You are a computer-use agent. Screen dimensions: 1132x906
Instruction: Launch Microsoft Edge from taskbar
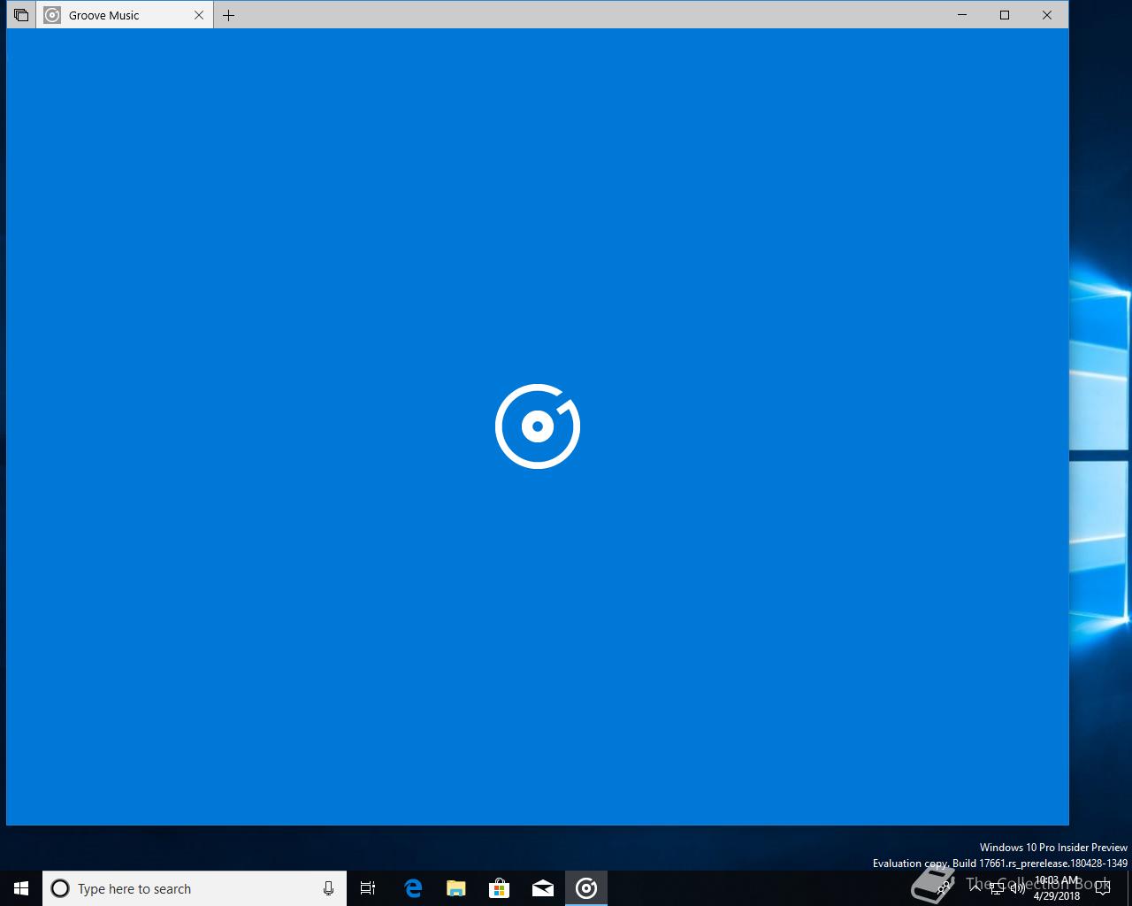[412, 888]
